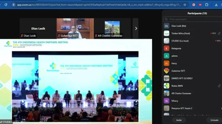Select Rokeu BMN in the participants list
This screenshot has width=222, height=124.
click(x=193, y=86)
